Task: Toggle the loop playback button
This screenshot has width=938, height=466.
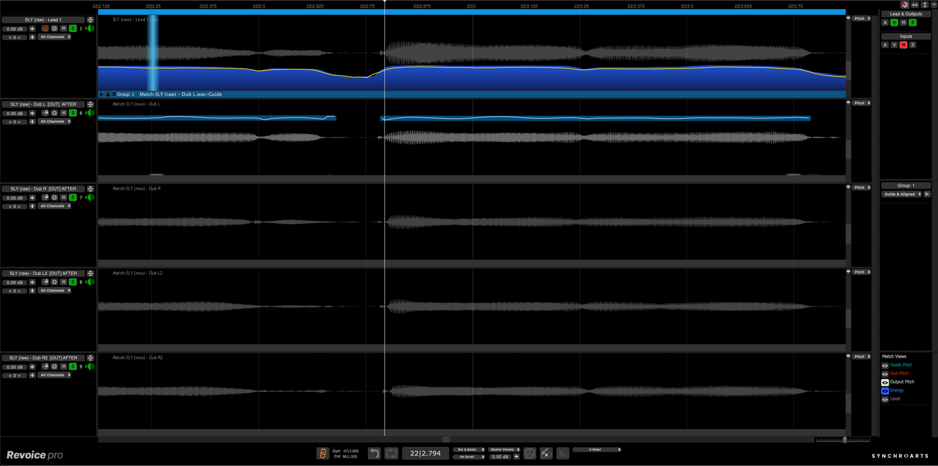Action: click(x=392, y=454)
